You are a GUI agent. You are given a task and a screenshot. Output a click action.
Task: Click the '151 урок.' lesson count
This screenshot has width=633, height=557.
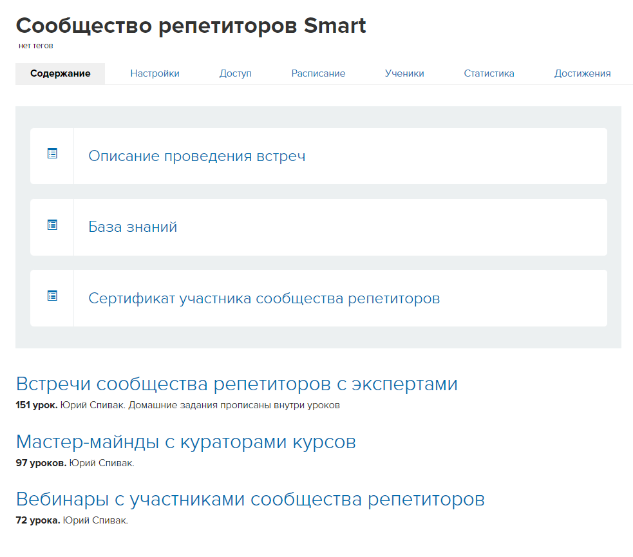point(36,405)
